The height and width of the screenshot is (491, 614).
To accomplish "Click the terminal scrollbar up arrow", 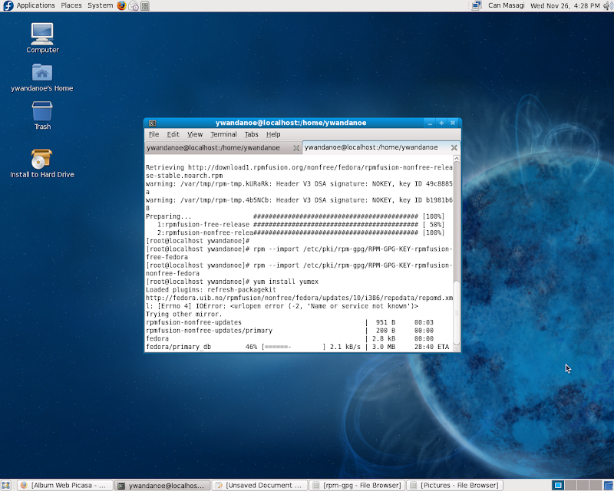I will coord(457,158).
